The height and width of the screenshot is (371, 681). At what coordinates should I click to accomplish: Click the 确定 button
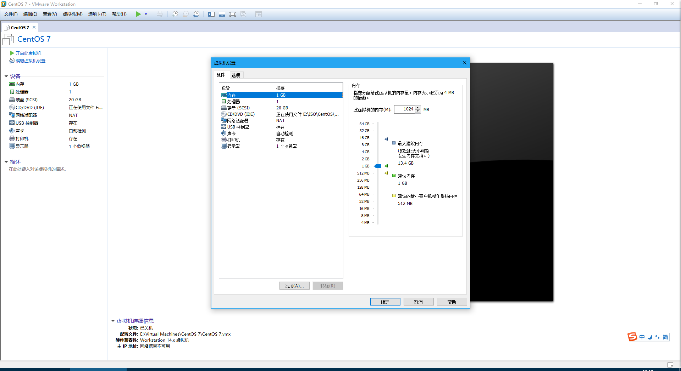coord(385,302)
